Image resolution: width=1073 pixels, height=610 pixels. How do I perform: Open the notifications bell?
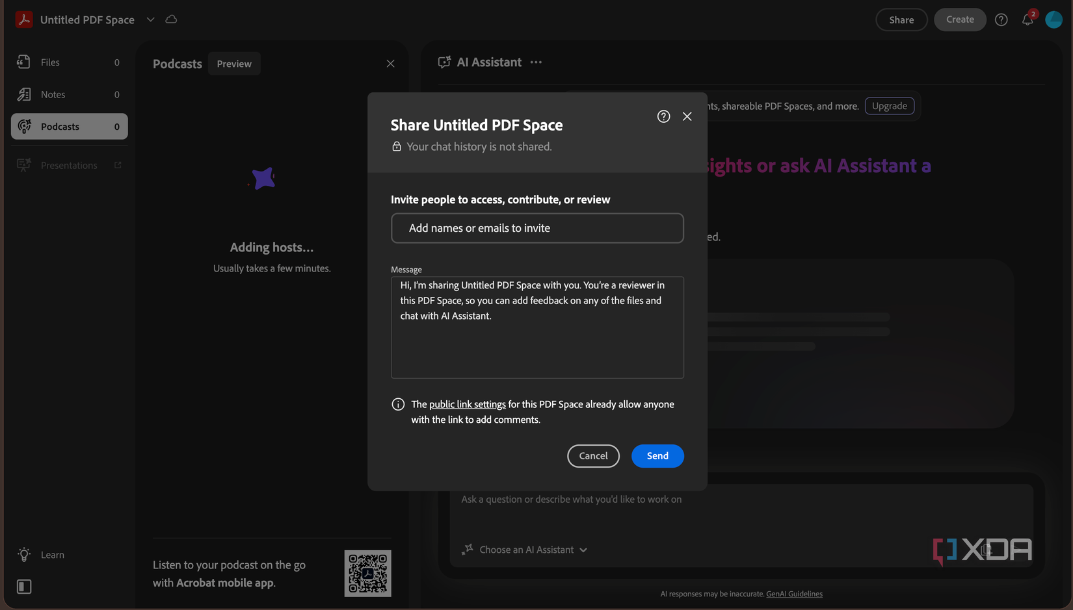(x=1027, y=19)
